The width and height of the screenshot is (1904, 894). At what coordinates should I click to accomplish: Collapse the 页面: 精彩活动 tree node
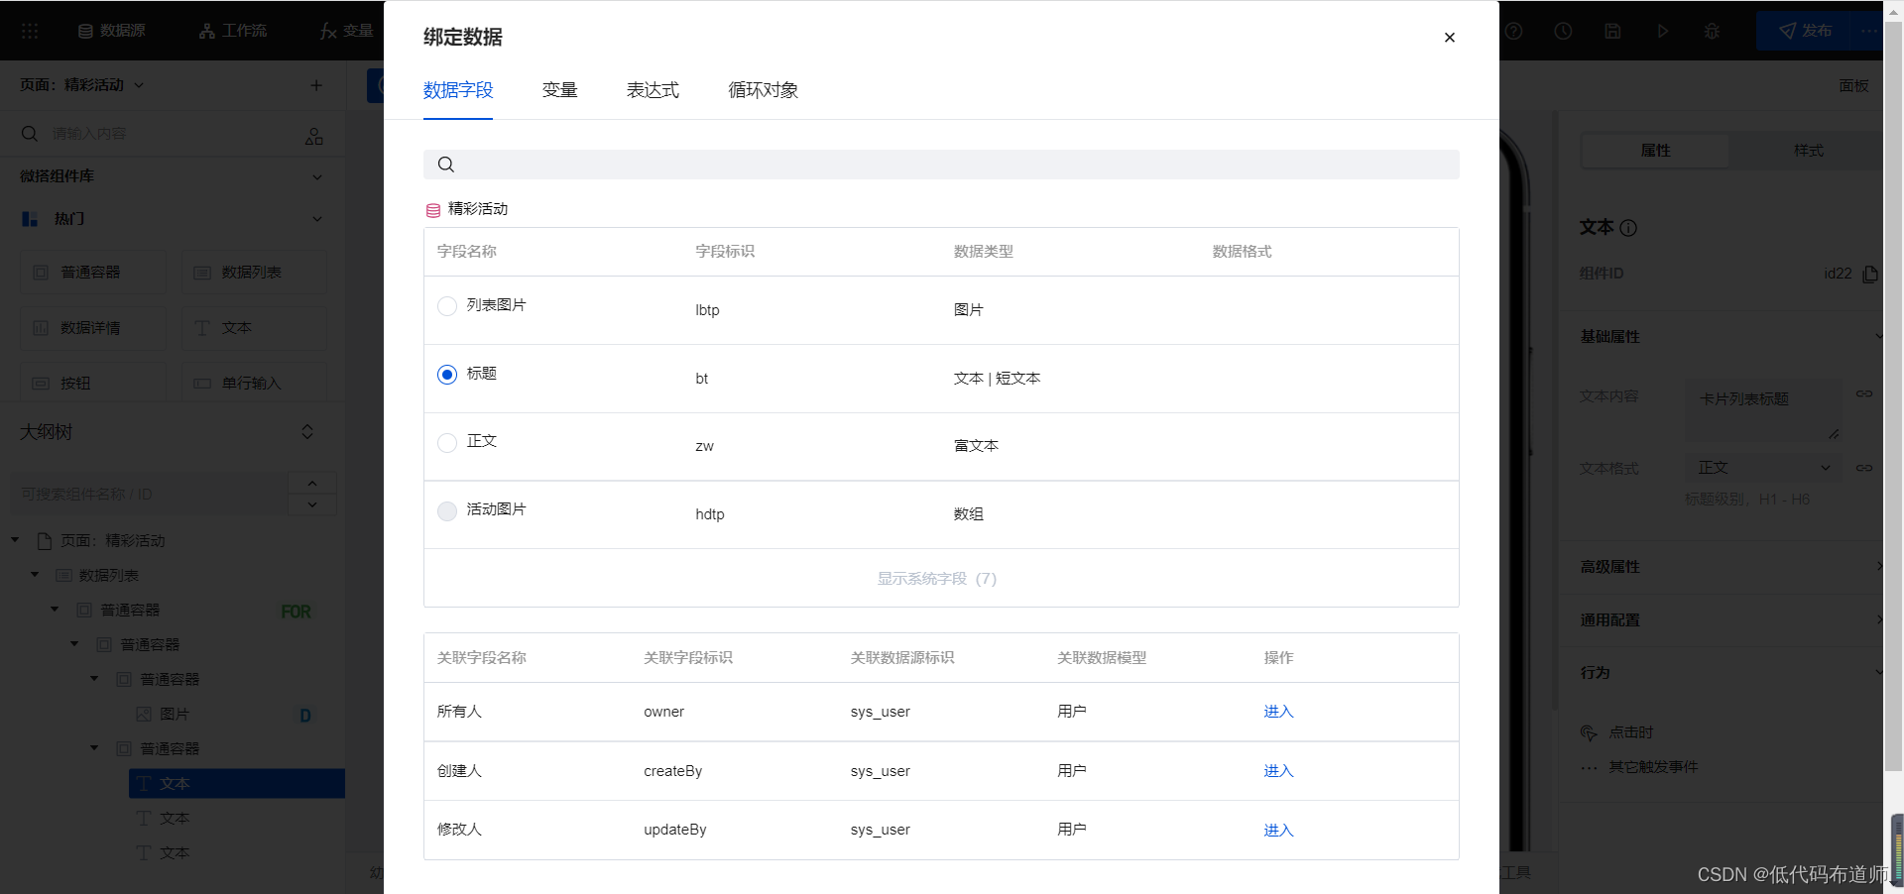15,540
